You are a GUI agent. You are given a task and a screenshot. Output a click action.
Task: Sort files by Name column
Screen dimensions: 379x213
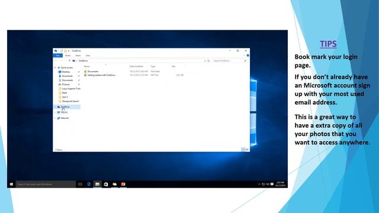point(86,66)
